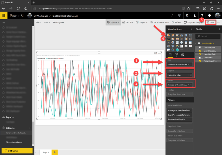Screen dimensions: 222x155
Task: Open the Format paint roller pane
Action: point(177,55)
